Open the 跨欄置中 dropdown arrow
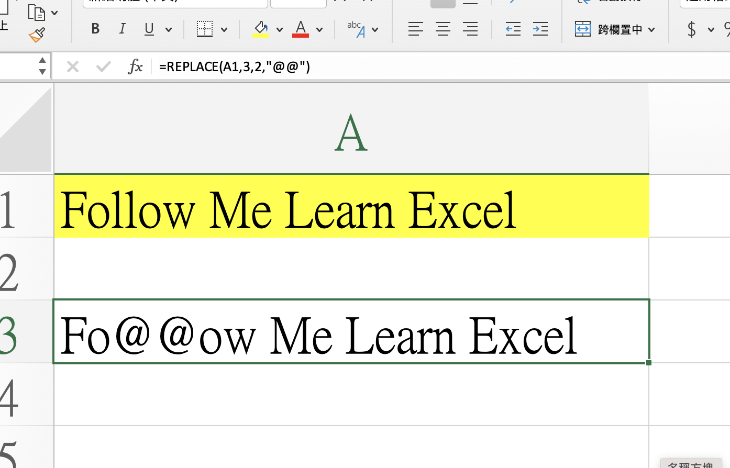730x468 pixels. 651,30
